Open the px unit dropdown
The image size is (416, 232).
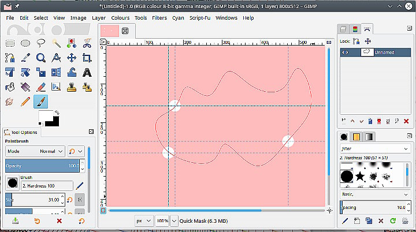pyautogui.click(x=143, y=220)
